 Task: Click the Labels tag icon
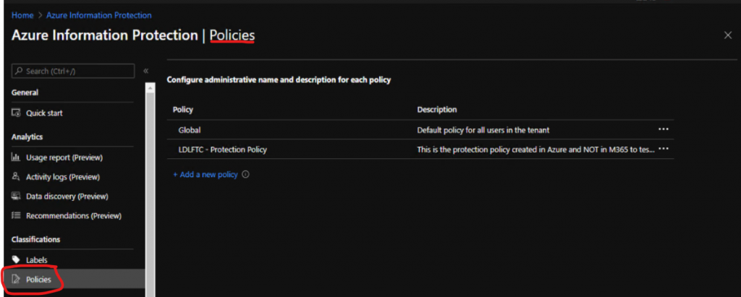pos(16,259)
